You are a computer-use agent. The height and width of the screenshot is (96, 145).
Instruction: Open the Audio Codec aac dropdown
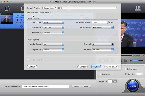click(x=53, y=44)
